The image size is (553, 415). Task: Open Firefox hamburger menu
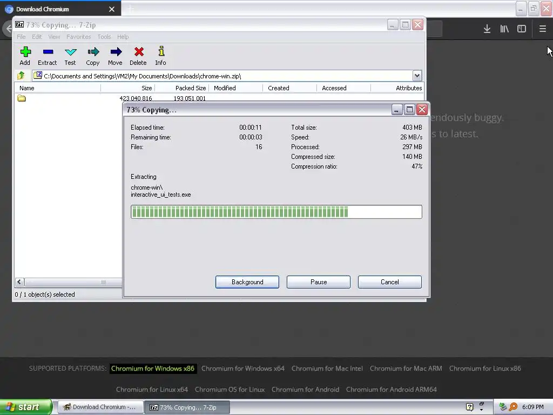[542, 29]
